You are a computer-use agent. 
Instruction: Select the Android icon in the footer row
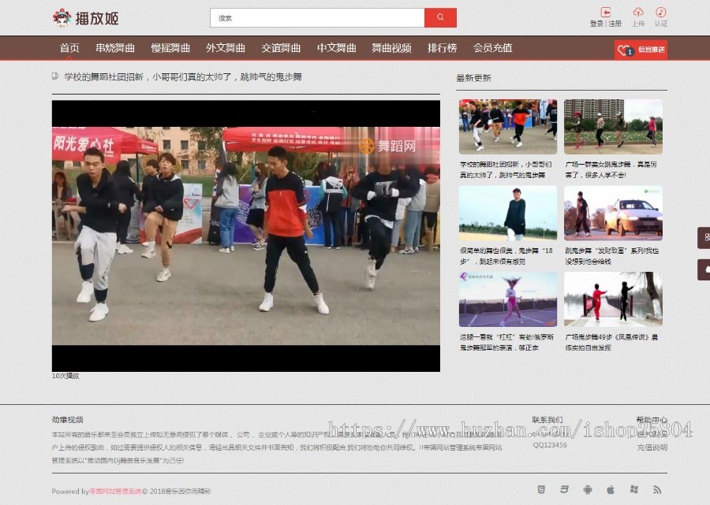[x=588, y=489]
